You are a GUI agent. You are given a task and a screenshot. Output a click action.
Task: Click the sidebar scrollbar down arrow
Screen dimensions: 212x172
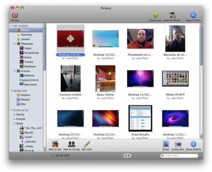tap(44, 149)
